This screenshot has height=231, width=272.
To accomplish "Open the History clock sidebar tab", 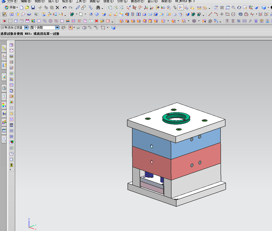I will [x=4, y=88].
